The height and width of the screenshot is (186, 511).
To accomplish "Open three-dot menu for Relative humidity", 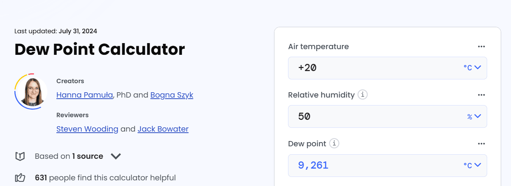I will pos(481,95).
